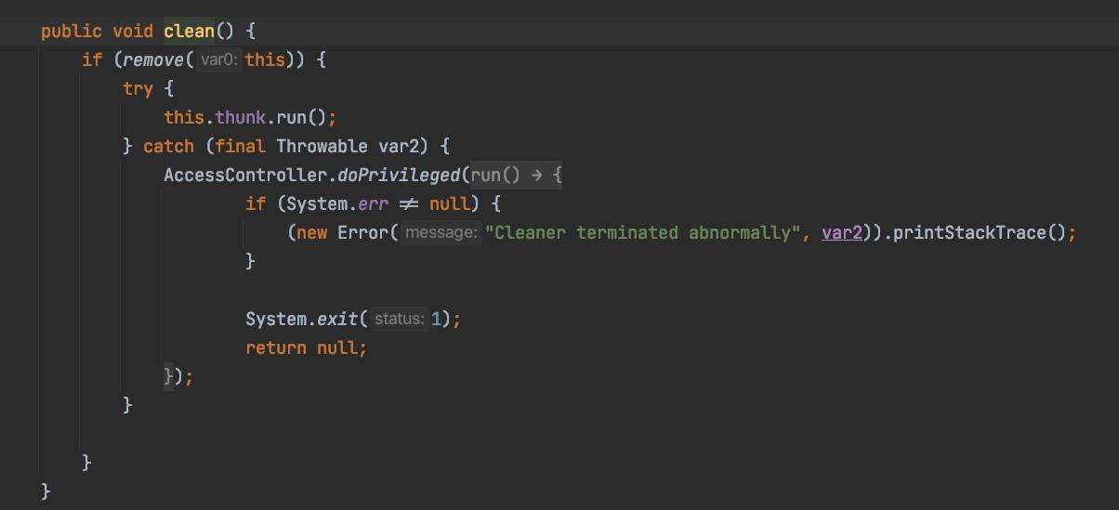This screenshot has height=510, width=1119.
Task: Click the thunk field reference
Action: pyautogui.click(x=241, y=117)
